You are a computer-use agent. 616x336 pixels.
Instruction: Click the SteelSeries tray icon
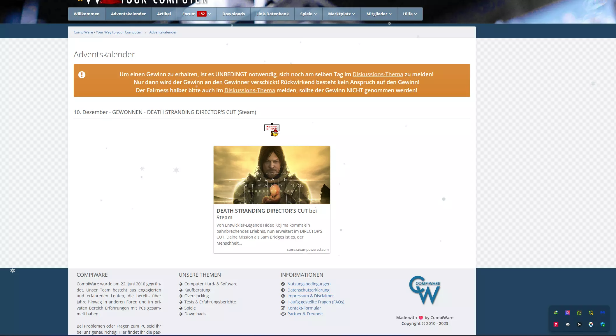tap(568, 324)
